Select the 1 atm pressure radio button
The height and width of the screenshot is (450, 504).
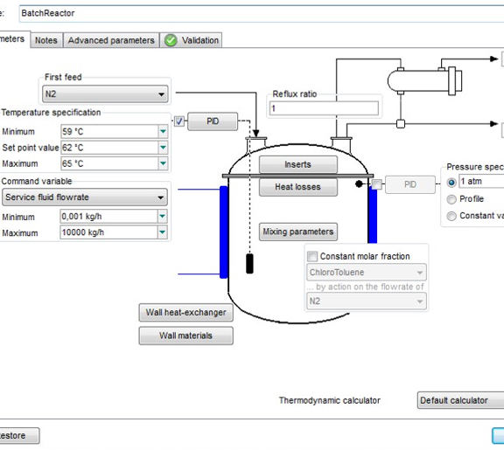pos(451,183)
